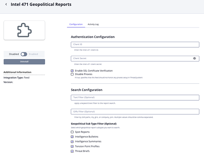The image size is (204, 153).
Task: Click the back arrow beside the title
Action: click(x=6, y=4)
